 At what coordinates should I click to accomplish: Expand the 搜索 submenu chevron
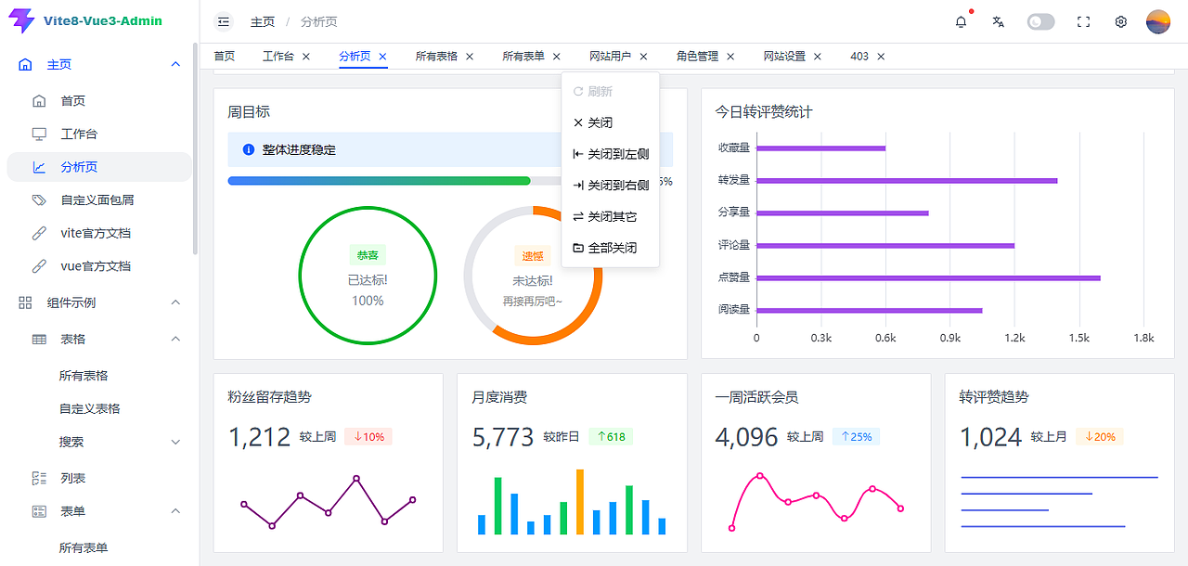tap(175, 442)
